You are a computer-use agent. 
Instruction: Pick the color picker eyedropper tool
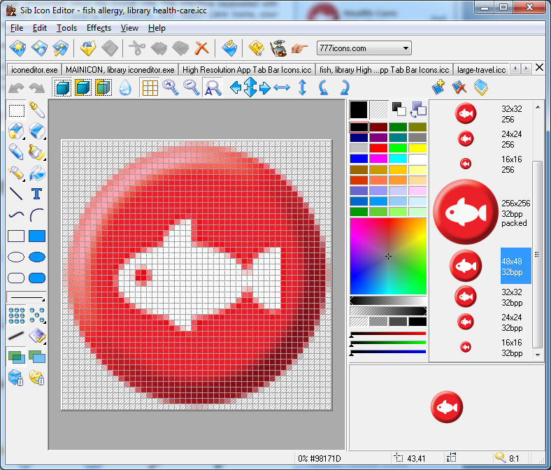36,111
